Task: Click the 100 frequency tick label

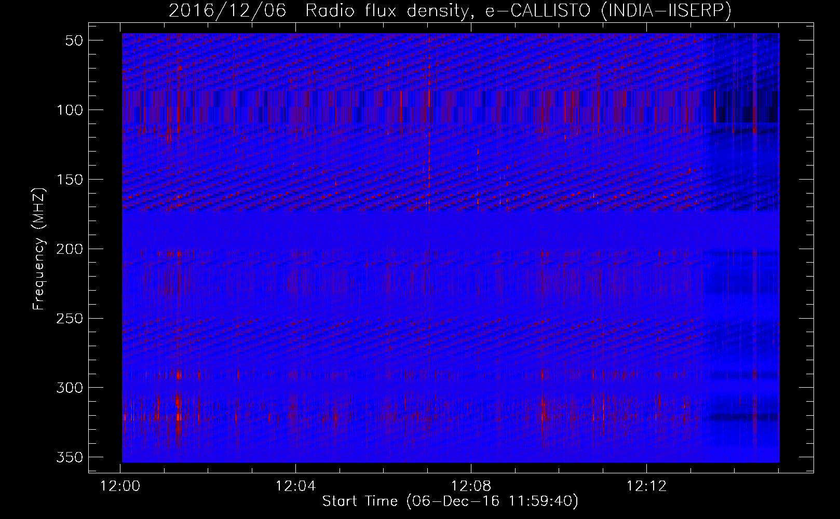Action: [x=70, y=110]
